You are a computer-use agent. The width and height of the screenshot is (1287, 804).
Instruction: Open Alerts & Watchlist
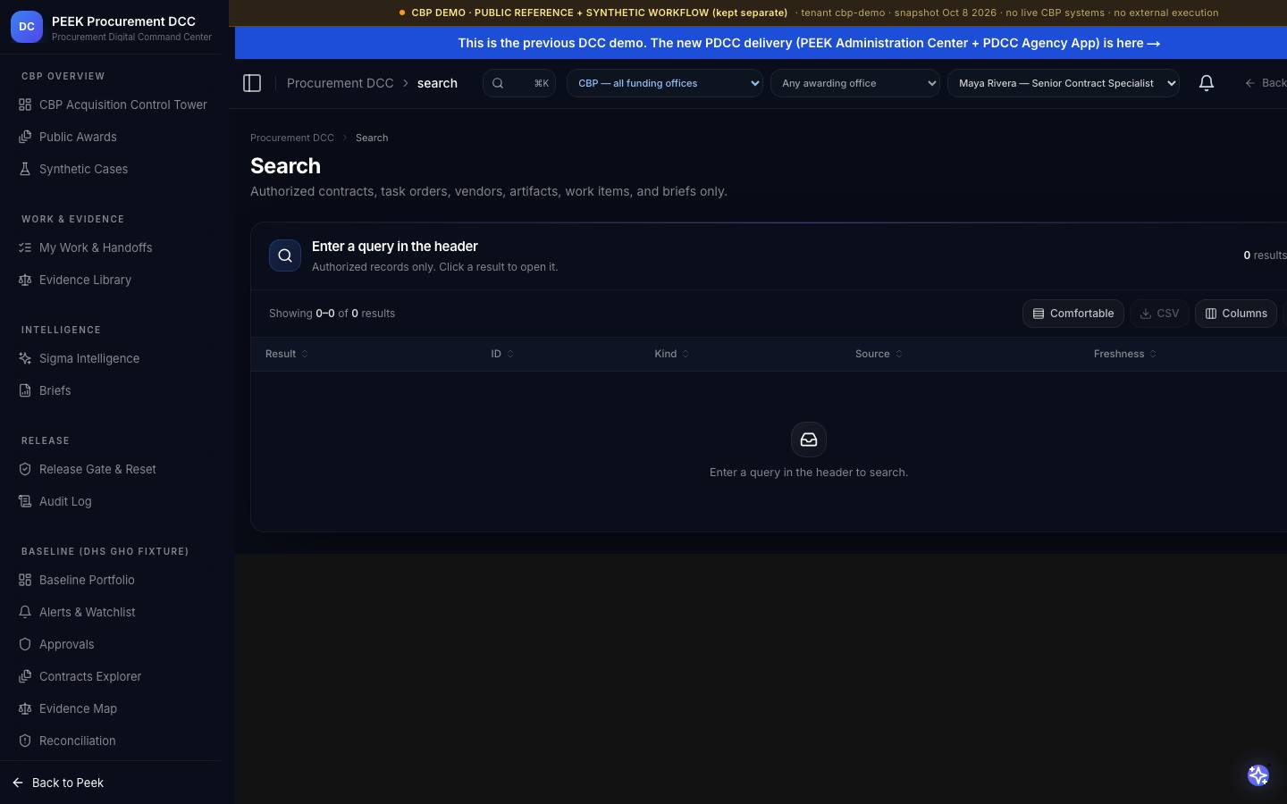pyautogui.click(x=113, y=612)
